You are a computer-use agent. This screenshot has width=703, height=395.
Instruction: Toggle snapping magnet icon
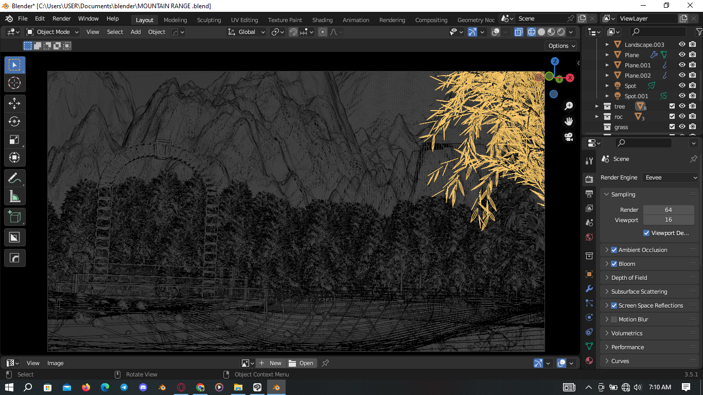(x=293, y=32)
